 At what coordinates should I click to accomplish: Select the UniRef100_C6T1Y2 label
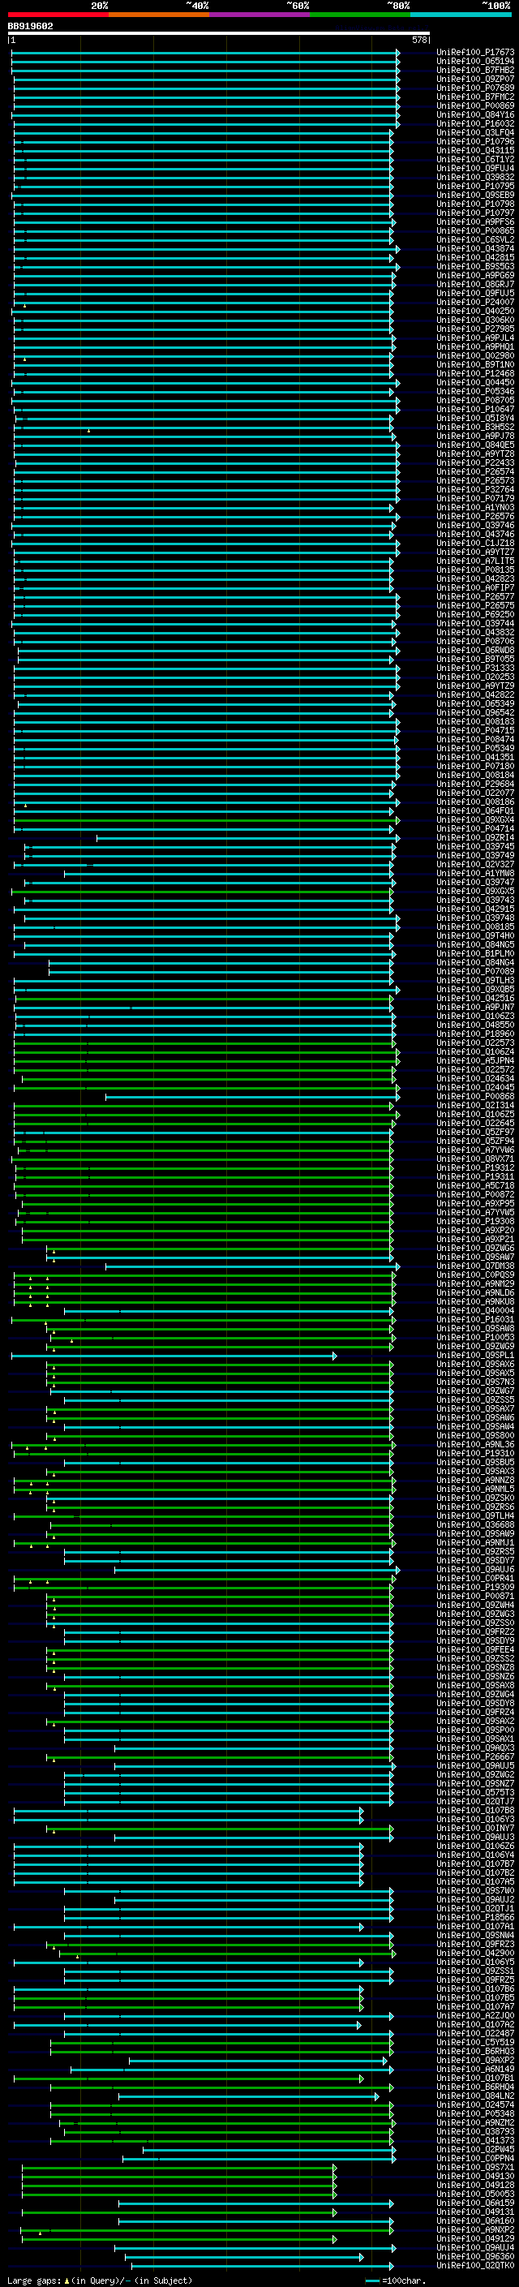[x=475, y=159]
